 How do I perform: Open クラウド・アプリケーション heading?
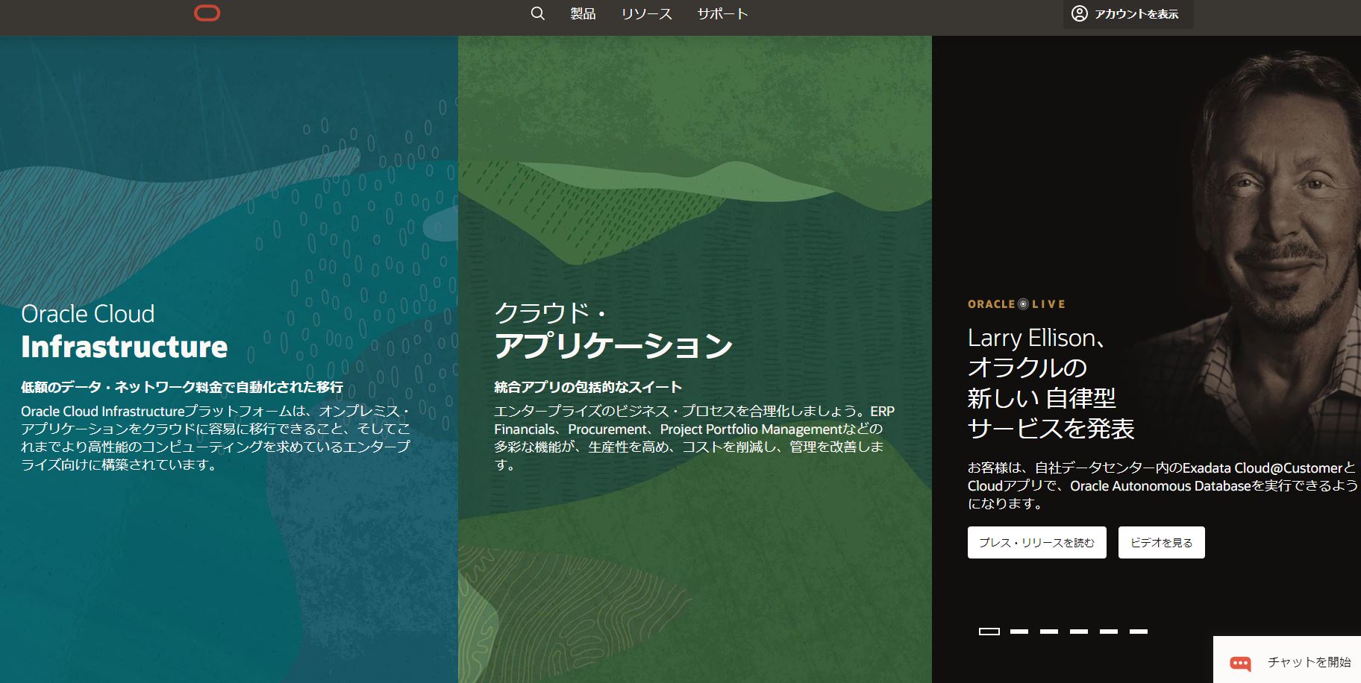tap(613, 331)
